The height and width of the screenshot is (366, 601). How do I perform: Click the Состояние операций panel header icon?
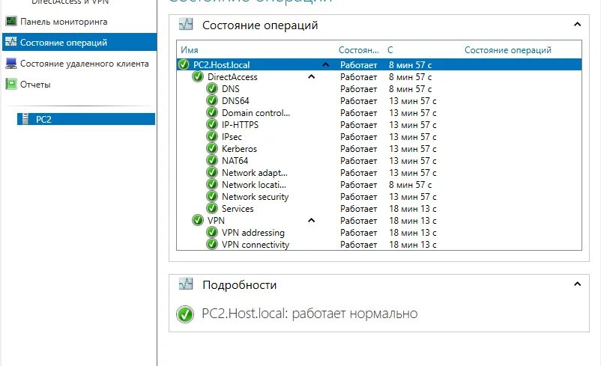coord(186,25)
